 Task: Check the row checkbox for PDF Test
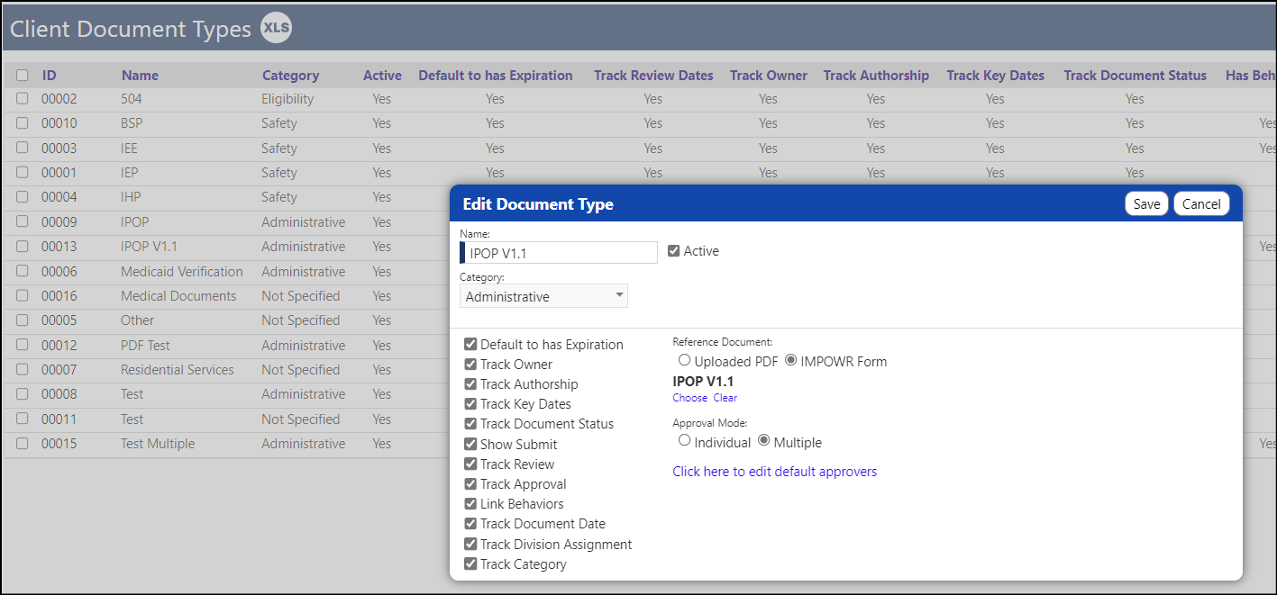click(x=22, y=345)
